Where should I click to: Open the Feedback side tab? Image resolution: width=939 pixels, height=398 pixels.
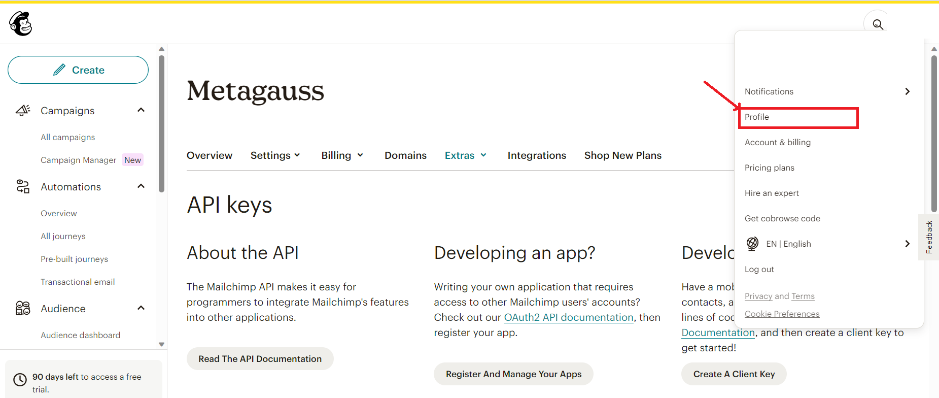[929, 237]
